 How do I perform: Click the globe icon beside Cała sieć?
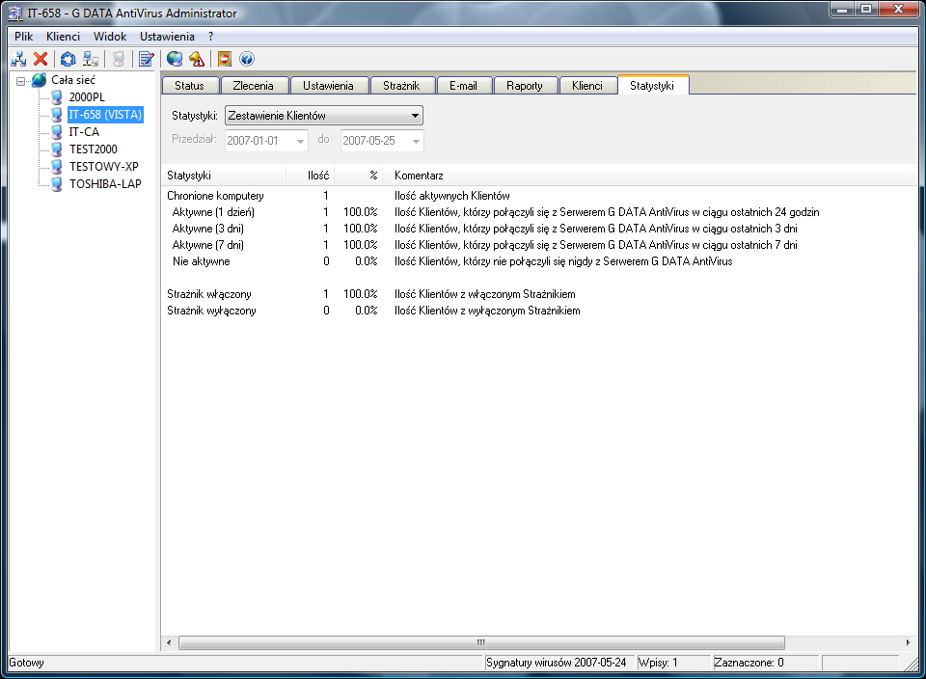[39, 80]
